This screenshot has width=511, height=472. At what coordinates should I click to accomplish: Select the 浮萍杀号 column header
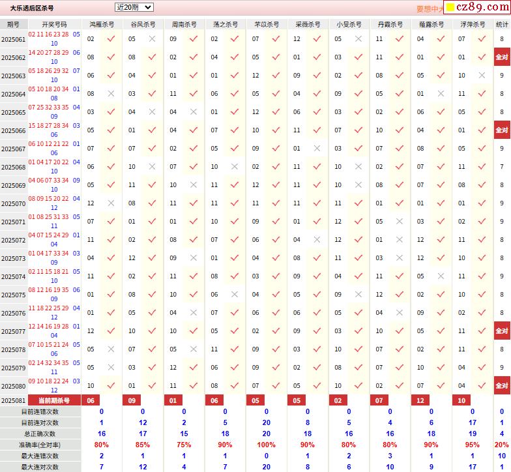pyautogui.click(x=473, y=25)
